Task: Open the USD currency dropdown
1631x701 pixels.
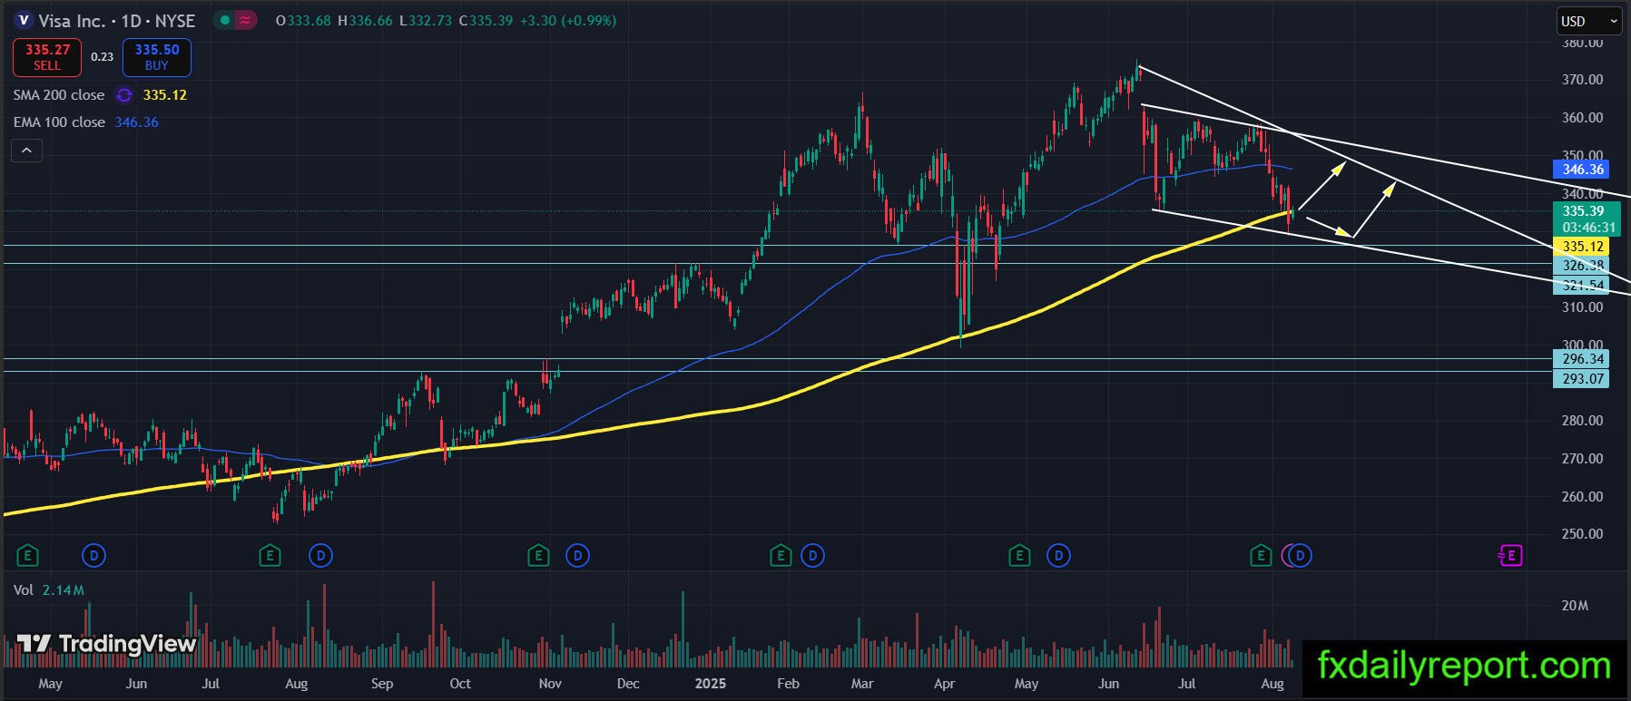Action: pos(1589,21)
